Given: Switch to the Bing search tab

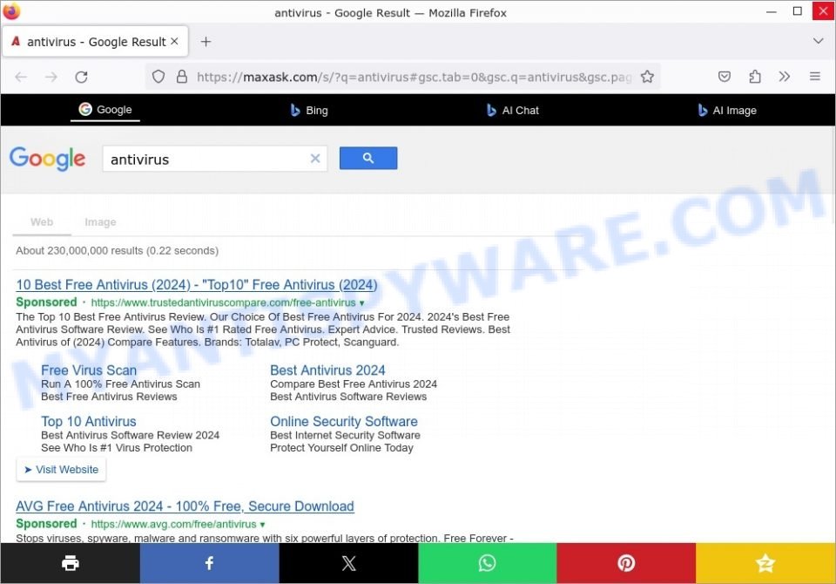Looking at the screenshot, I should tap(308, 110).
